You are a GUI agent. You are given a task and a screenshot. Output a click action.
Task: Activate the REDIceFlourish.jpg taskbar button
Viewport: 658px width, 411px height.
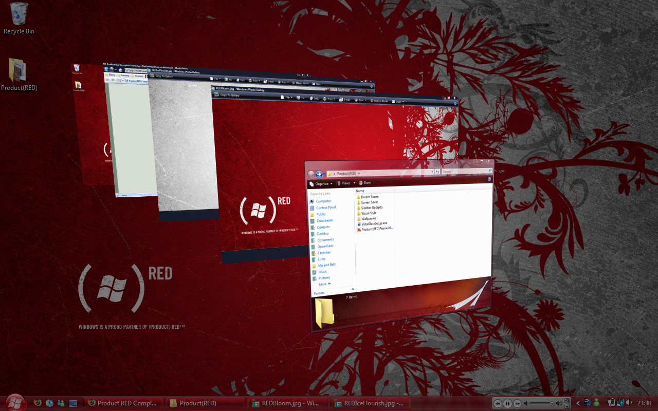[370, 403]
